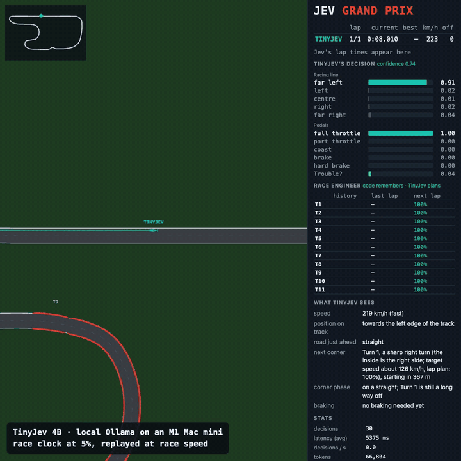This screenshot has height=461, width=461.
Task: Click 'code remembers · TinyJev plans' text
Action: [x=401, y=186]
